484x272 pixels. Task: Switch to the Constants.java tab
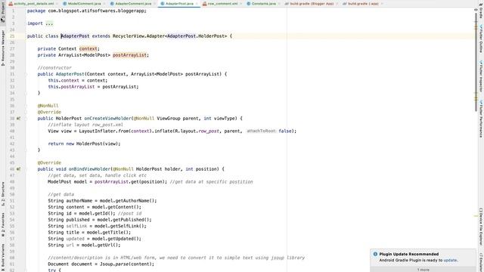(x=264, y=4)
